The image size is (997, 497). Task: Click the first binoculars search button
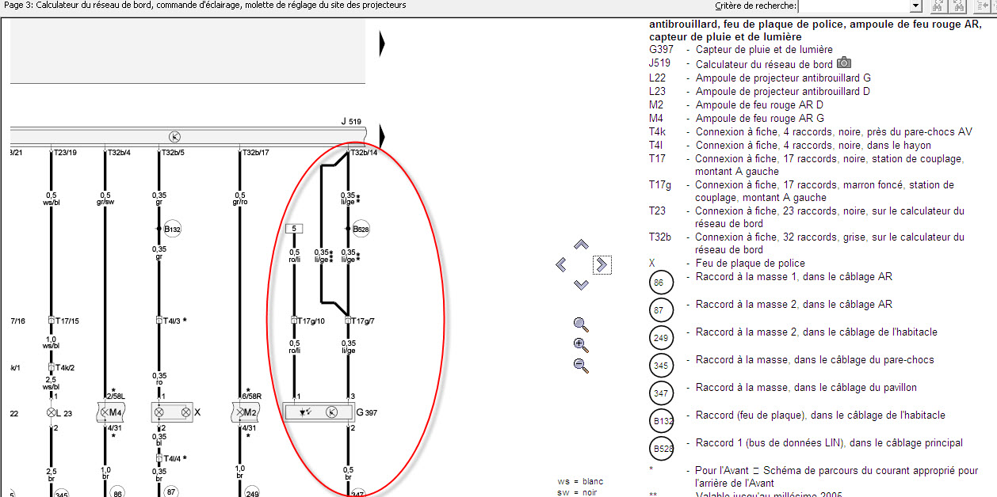938,6
